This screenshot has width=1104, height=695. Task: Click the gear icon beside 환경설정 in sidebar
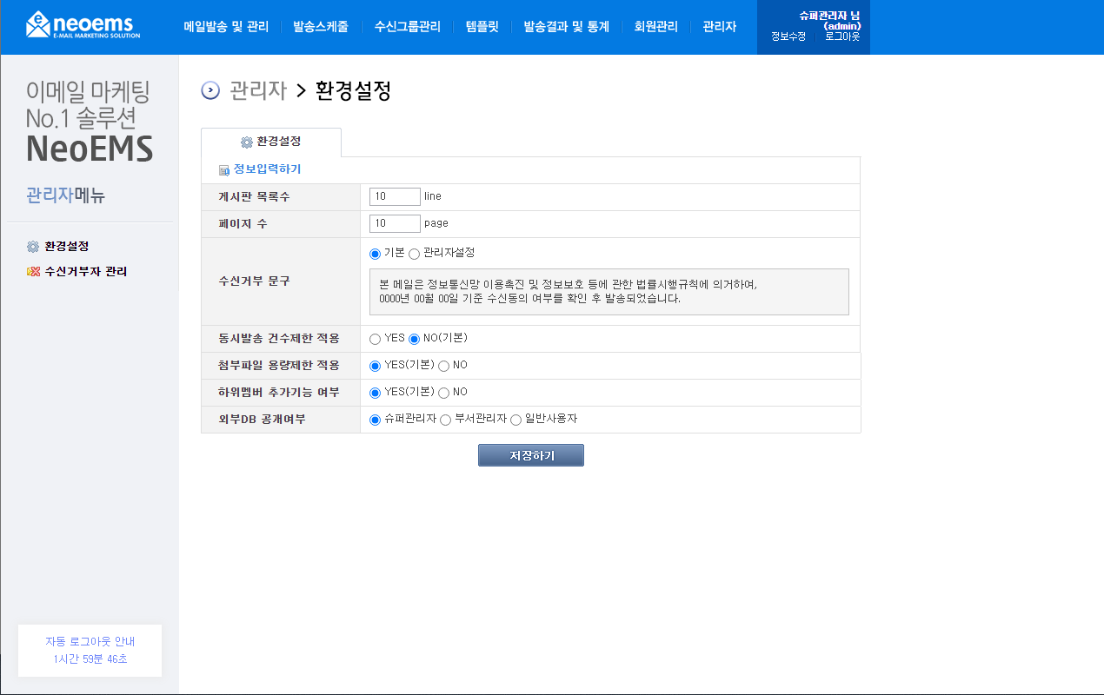[x=33, y=247]
